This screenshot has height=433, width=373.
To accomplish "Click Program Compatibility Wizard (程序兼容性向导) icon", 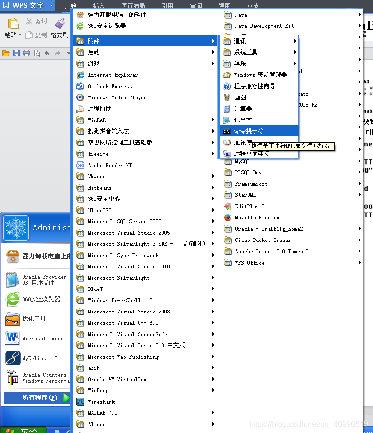I will [x=227, y=86].
